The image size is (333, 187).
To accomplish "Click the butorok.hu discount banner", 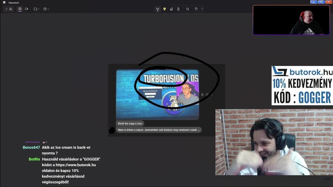I will tap(302, 85).
